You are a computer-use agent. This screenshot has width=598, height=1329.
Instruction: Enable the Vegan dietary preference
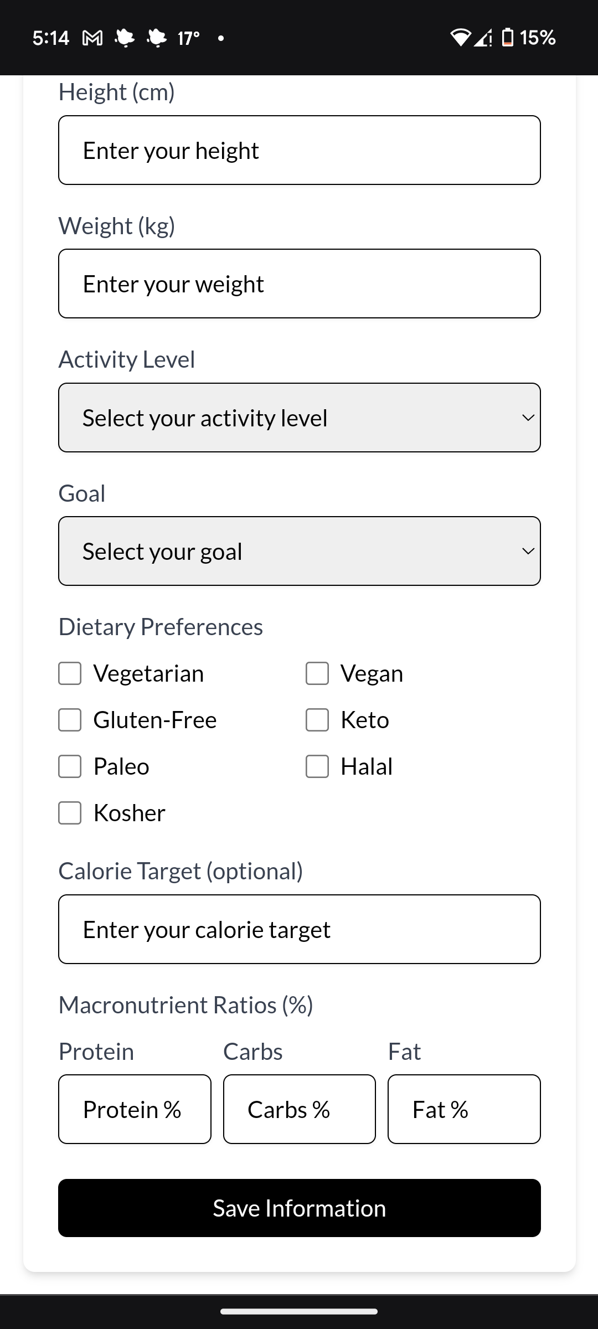click(x=317, y=673)
